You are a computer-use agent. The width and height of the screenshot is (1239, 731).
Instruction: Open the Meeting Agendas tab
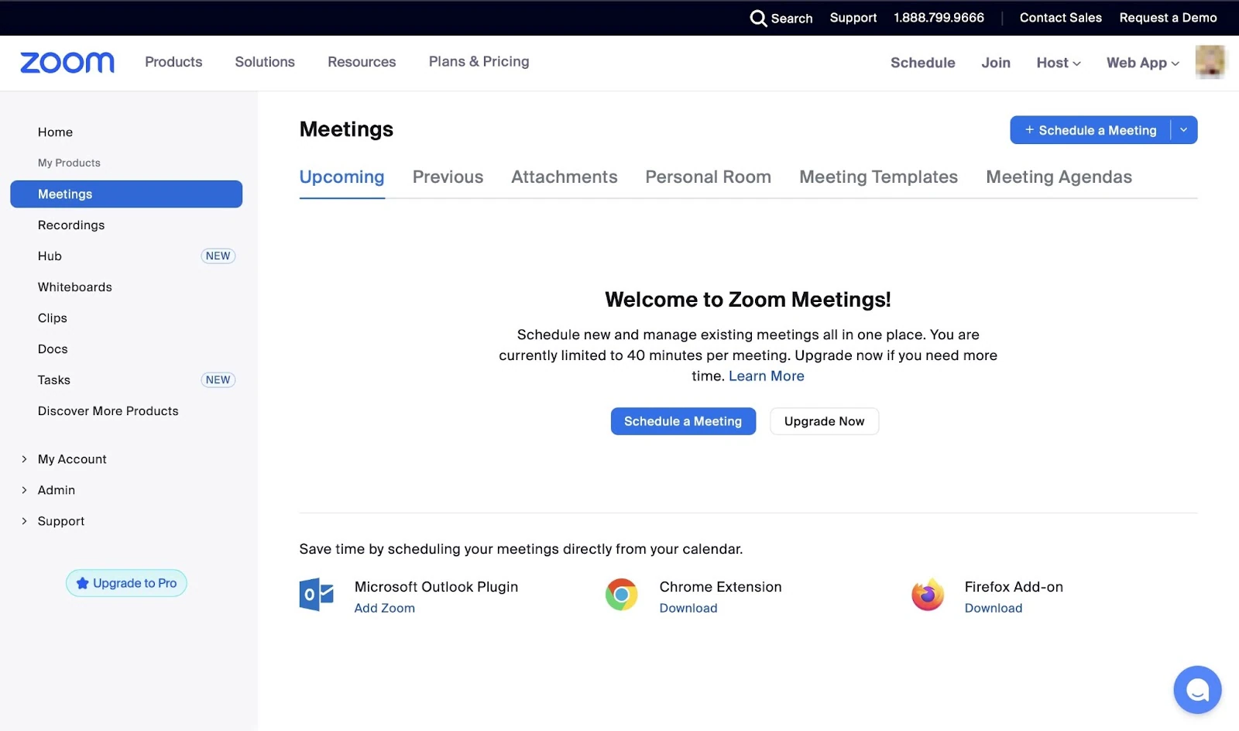(x=1059, y=177)
